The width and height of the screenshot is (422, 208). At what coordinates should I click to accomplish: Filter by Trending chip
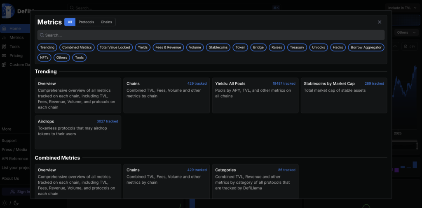pos(47,48)
